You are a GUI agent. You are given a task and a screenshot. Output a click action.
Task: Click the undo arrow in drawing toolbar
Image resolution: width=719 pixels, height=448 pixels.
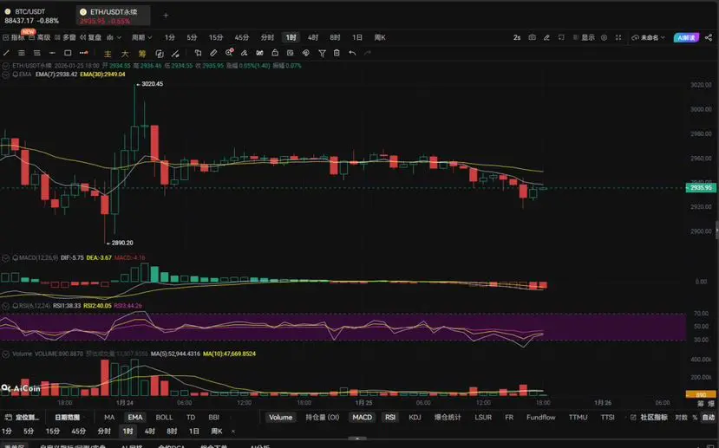click(x=352, y=53)
